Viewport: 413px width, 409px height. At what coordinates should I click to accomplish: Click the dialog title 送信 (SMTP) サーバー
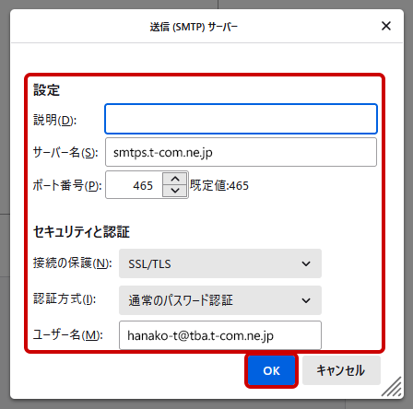point(194,27)
